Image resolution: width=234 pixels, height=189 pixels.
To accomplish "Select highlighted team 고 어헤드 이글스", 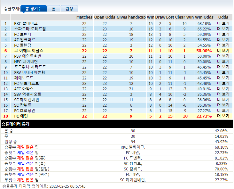I will coord(29,51).
